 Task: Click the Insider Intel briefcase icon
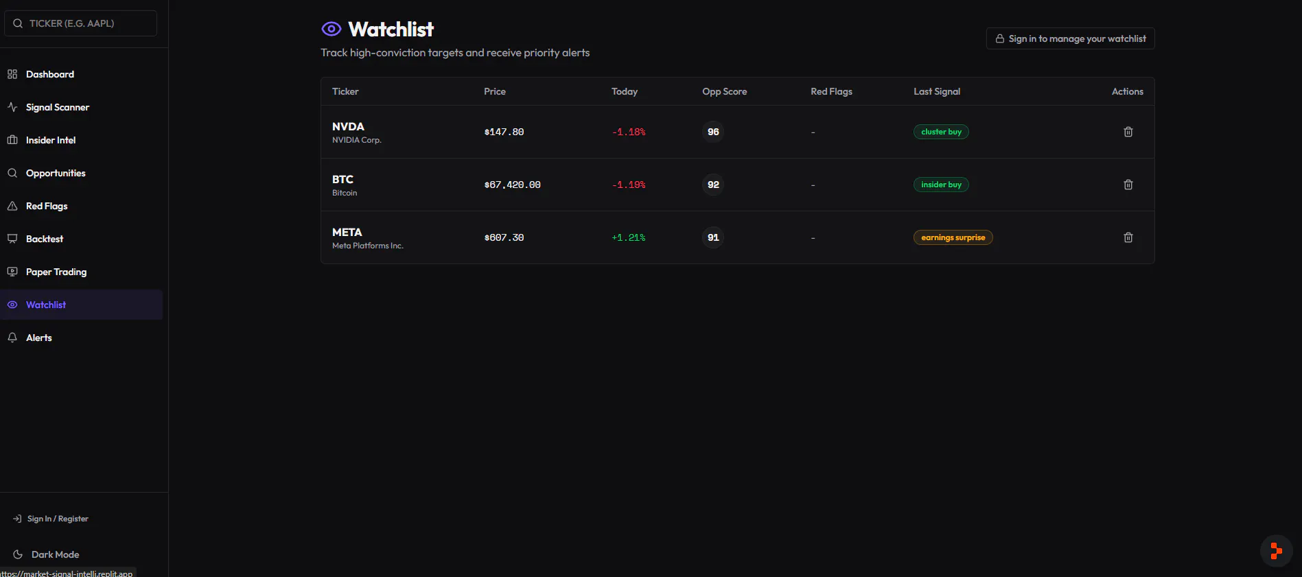coord(12,140)
